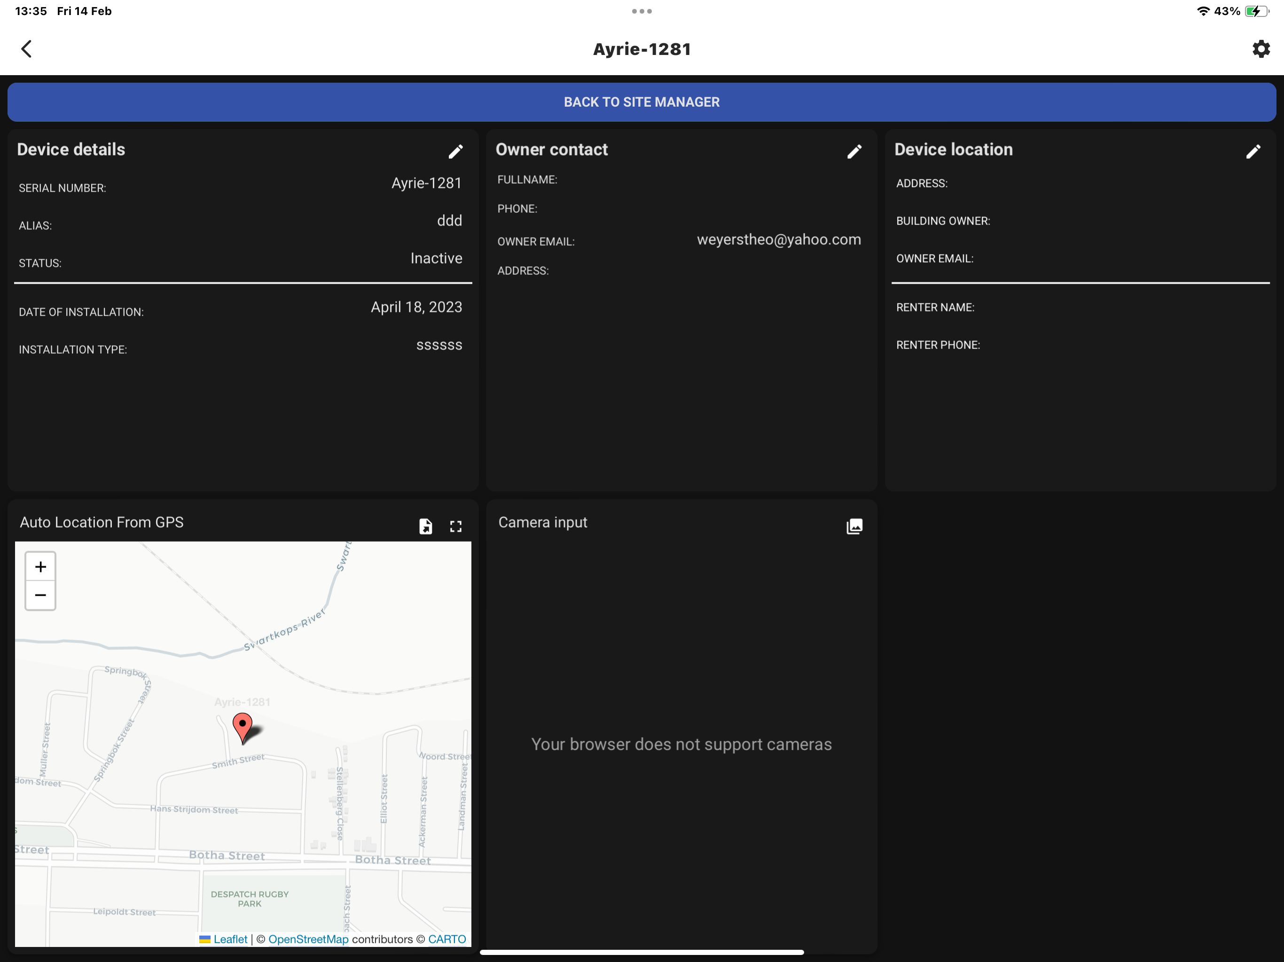Screen dimensions: 1284x962
Task: Click the Owner contact heading
Action: click(551, 149)
